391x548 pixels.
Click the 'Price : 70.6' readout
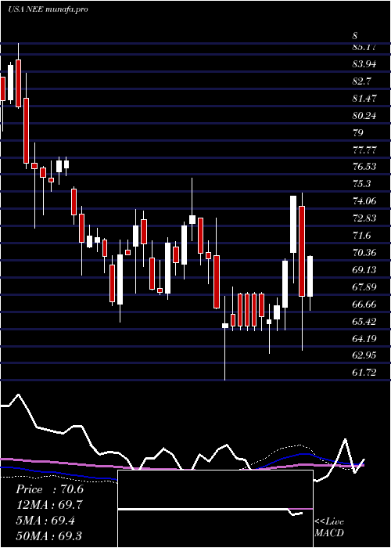pos(49,489)
